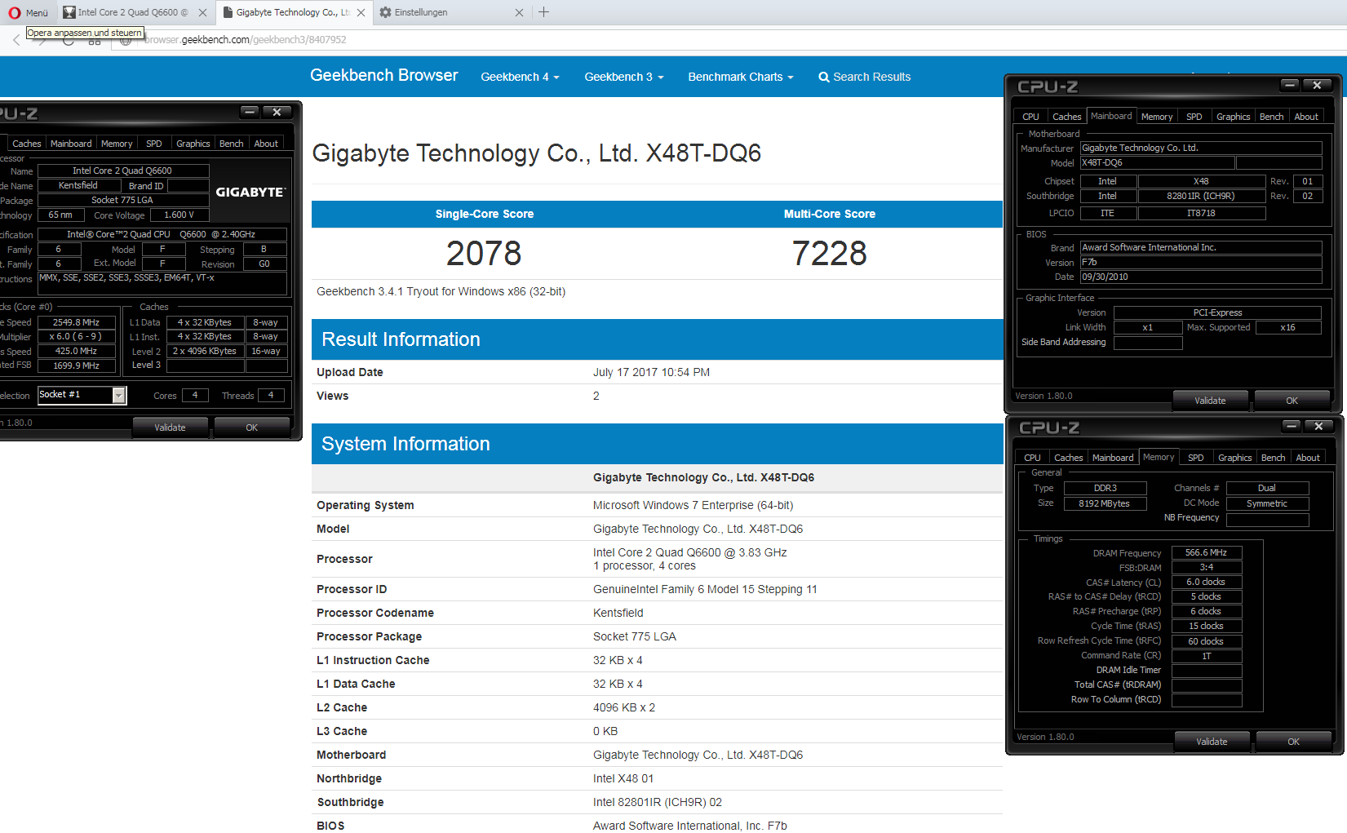This screenshot has width=1347, height=833.
Task: Click the Processor Codename Kentsfield value on page
Action: click(618, 613)
